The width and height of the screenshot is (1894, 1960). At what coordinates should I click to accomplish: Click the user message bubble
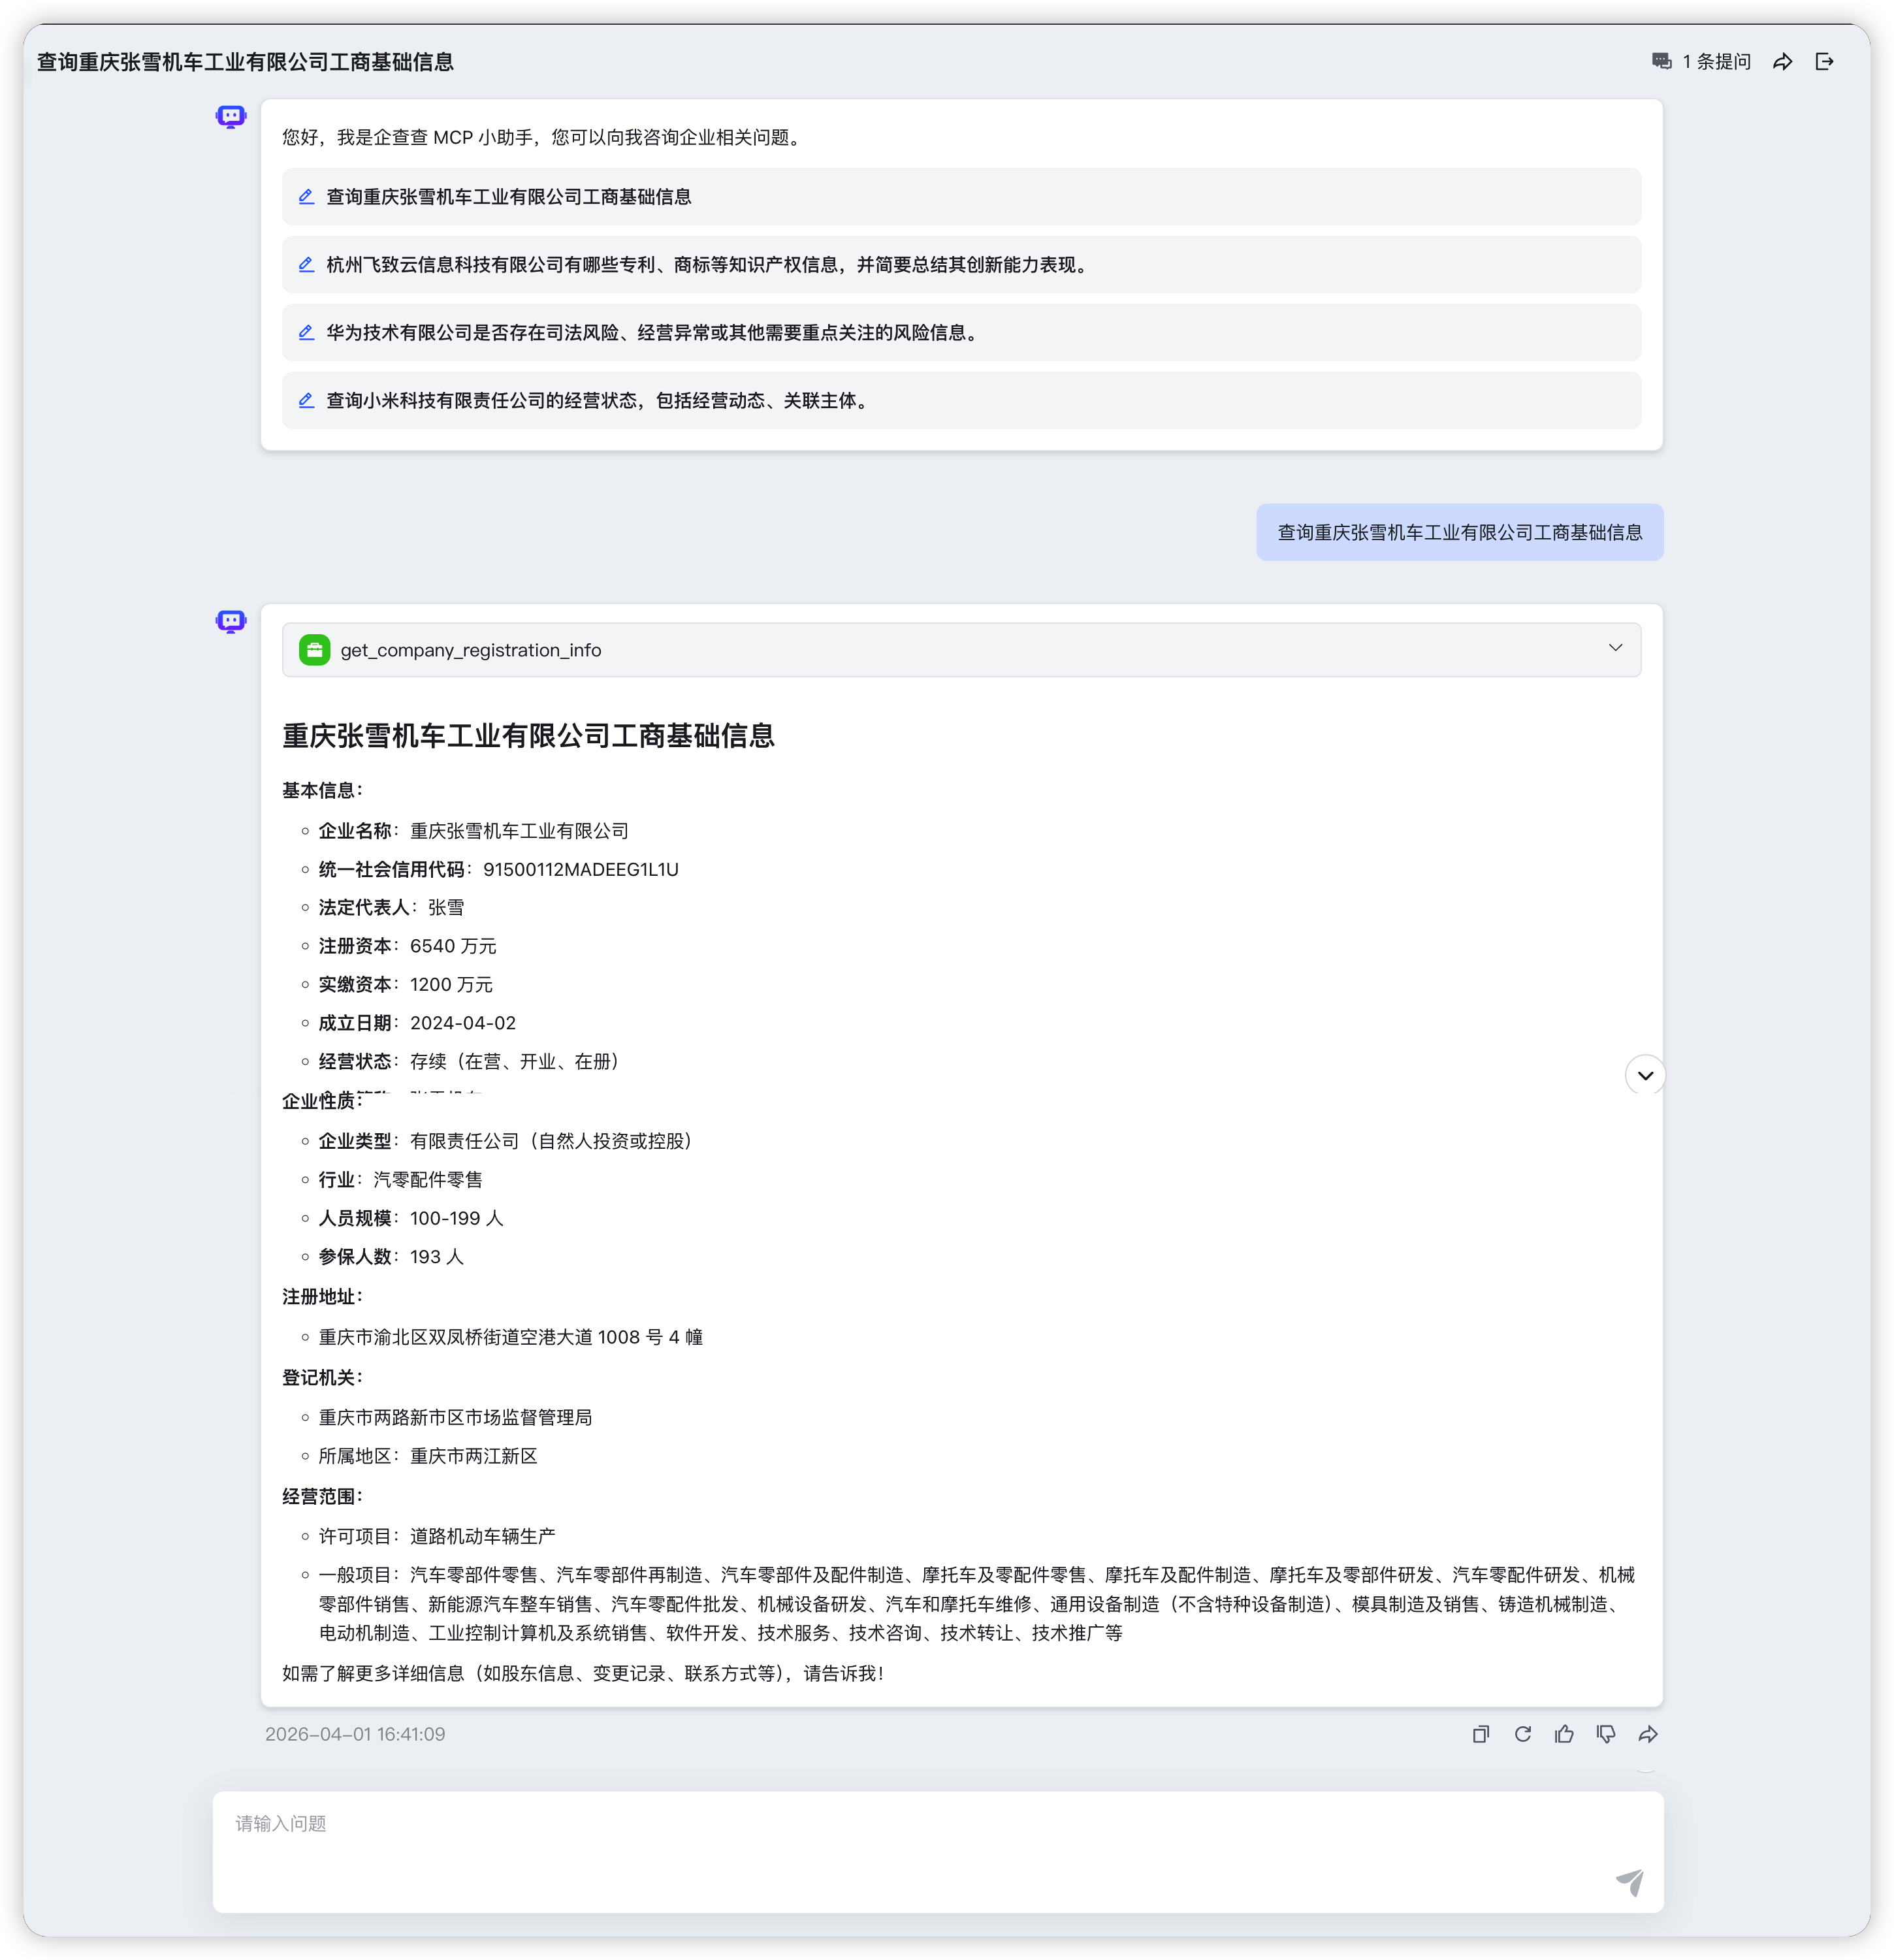[x=1459, y=533]
